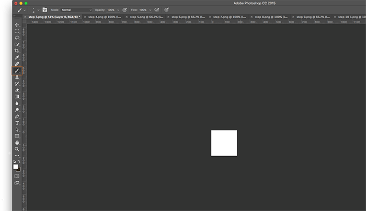Close the step 4.png tab
This screenshot has height=211, width=366.
(85, 17)
